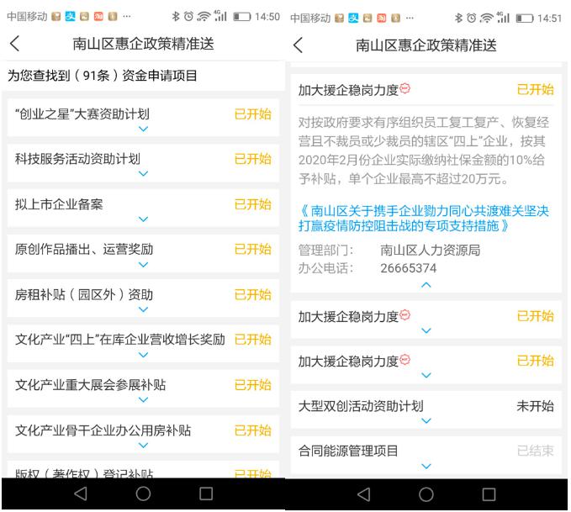Tap the 14:51 clock in right status bar
Image resolution: width=571 pixels, height=512 pixels.
[549, 18]
